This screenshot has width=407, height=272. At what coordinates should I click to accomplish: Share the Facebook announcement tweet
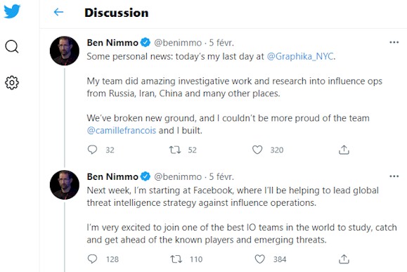[x=344, y=259]
